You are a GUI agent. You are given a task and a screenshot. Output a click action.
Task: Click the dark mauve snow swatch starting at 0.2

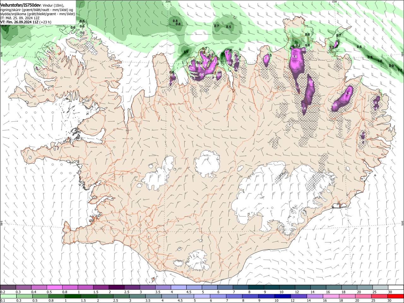[x=8, y=287]
